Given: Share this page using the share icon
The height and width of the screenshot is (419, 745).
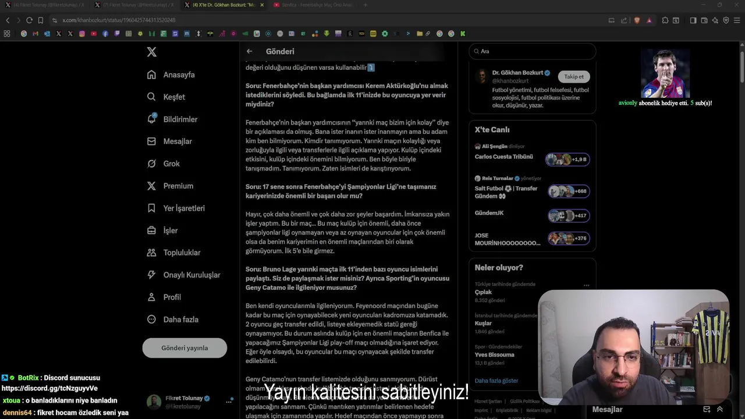Looking at the screenshot, I should click(623, 20).
